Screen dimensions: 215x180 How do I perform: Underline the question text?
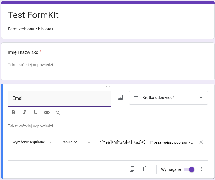pyautogui.click(x=36, y=113)
